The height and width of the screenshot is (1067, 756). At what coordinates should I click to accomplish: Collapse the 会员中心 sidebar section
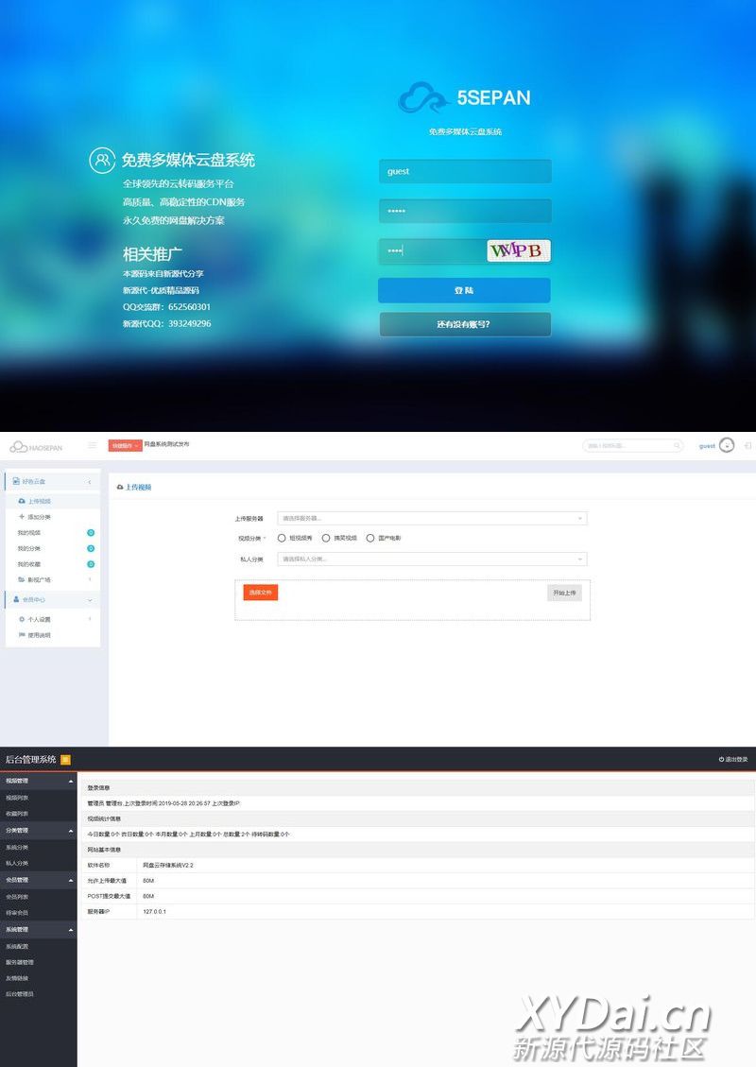[53, 599]
